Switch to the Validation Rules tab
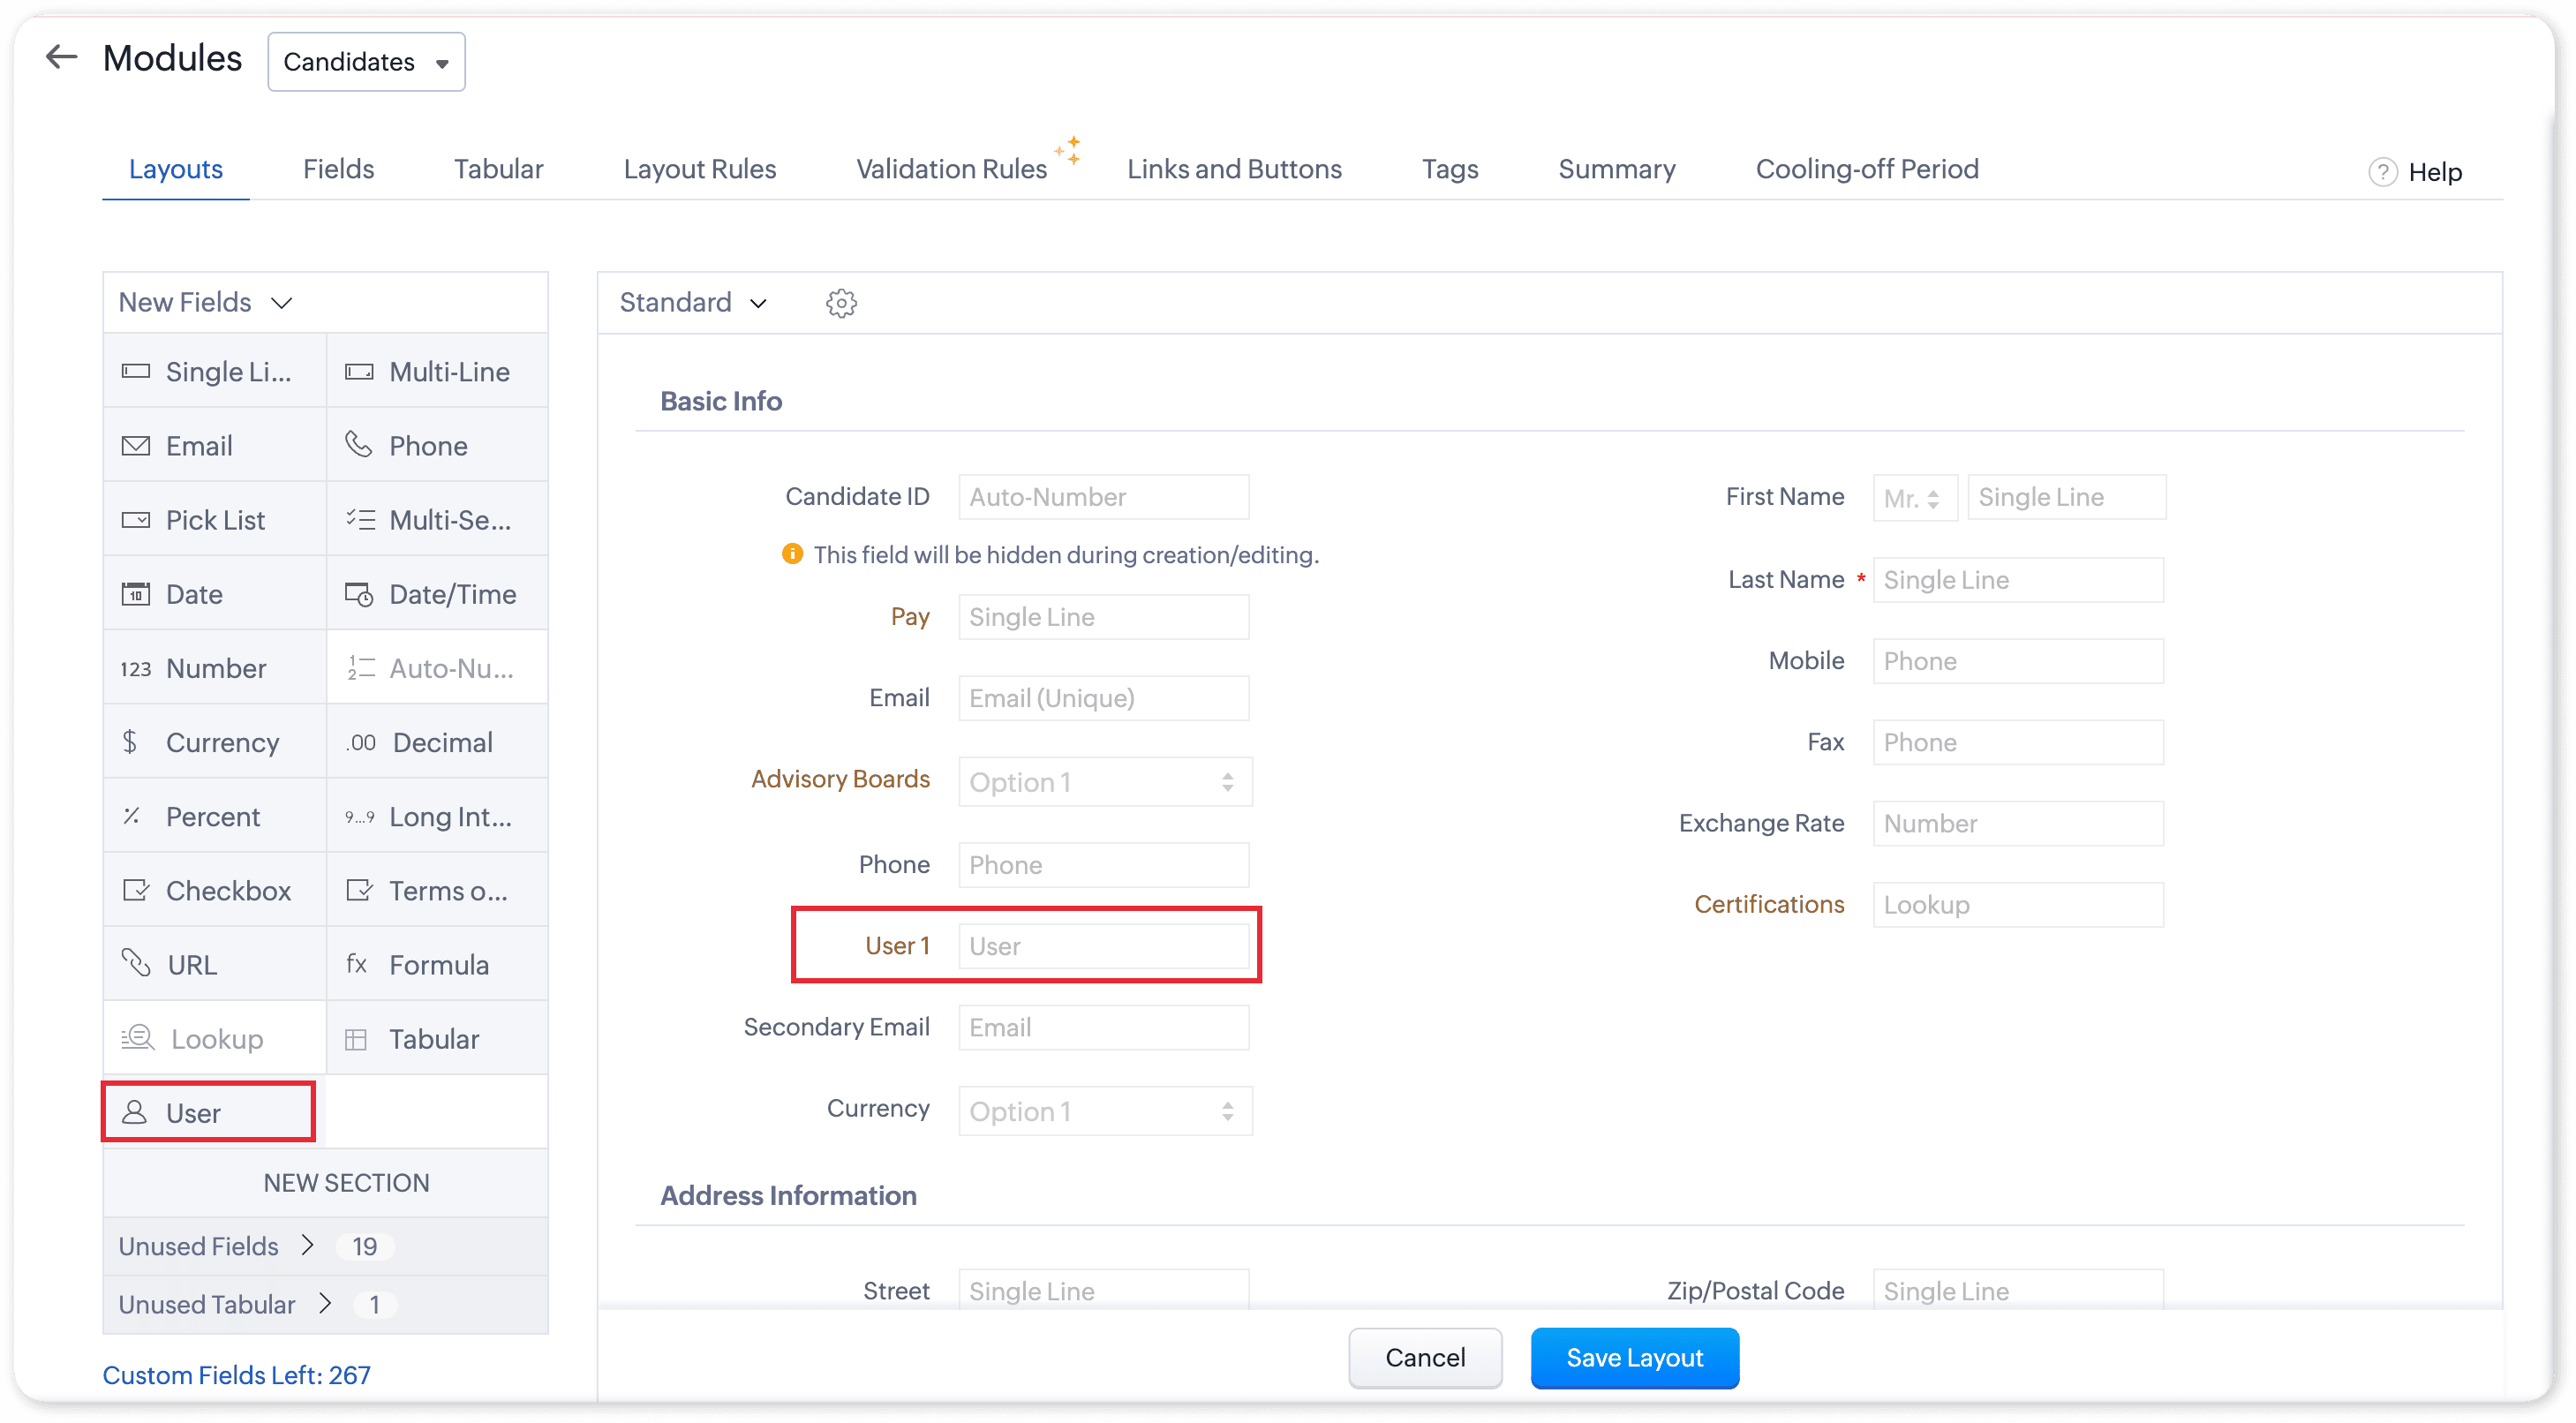2576x1423 pixels. point(950,169)
